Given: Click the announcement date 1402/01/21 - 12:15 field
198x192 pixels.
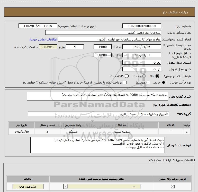Looking at the screenshot, I should coord(38,26).
